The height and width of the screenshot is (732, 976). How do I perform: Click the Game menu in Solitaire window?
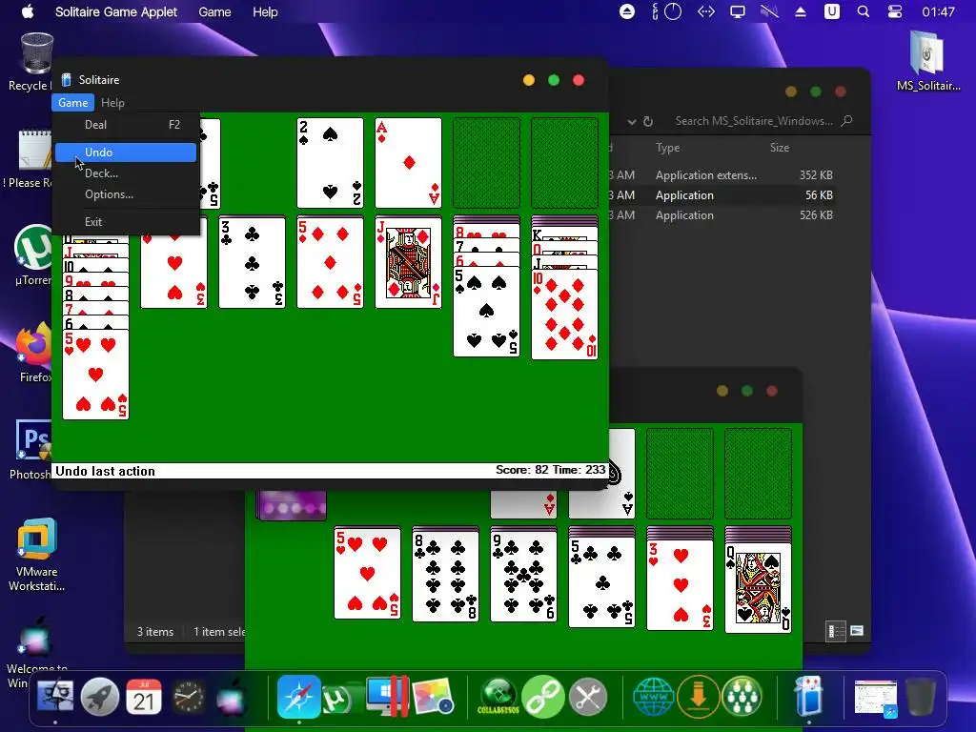pos(72,103)
